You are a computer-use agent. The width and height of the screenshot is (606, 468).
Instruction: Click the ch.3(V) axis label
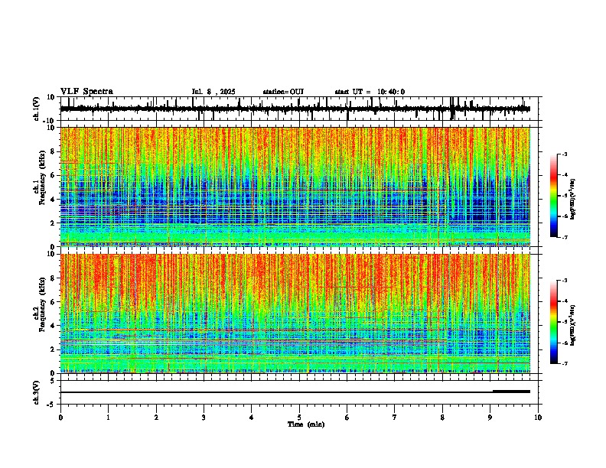pos(37,392)
